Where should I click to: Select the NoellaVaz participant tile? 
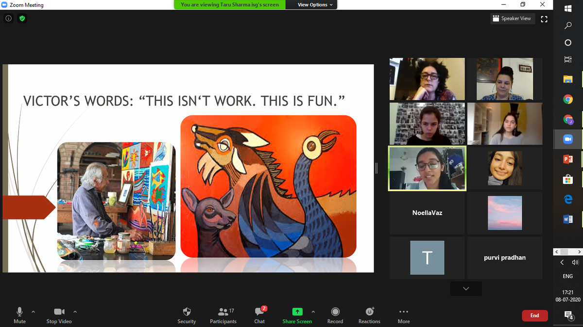[427, 213]
